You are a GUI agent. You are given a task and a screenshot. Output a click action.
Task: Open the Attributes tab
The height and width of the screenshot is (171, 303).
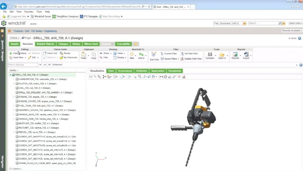point(141,71)
